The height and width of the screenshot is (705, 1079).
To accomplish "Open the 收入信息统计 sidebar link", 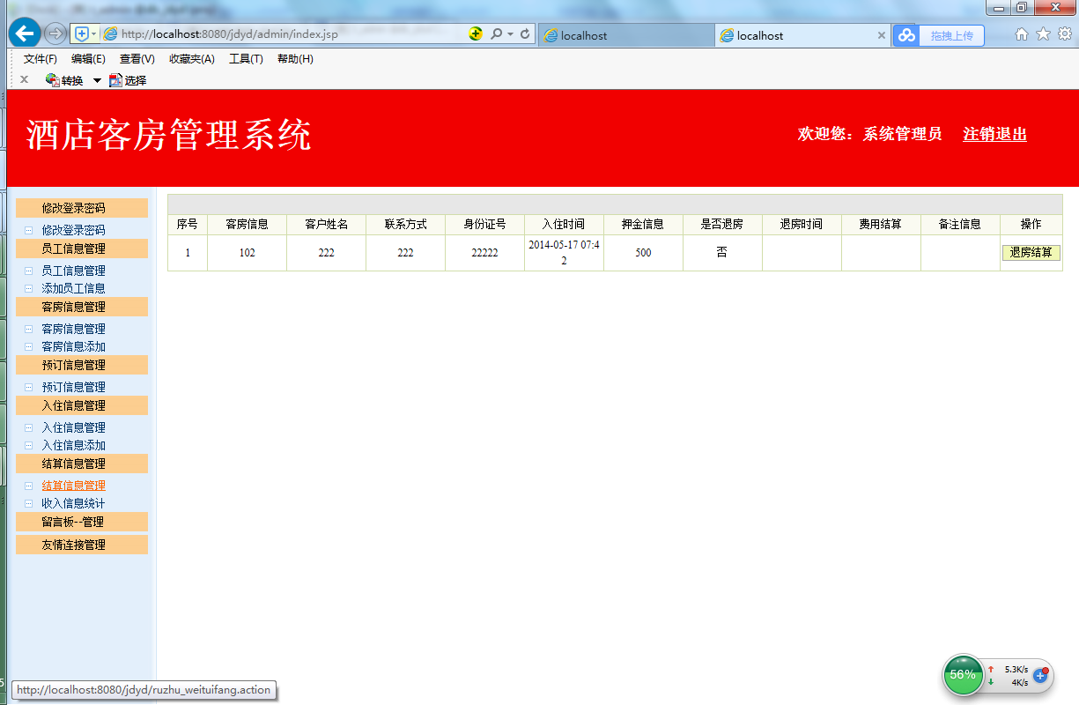I will click(73, 503).
